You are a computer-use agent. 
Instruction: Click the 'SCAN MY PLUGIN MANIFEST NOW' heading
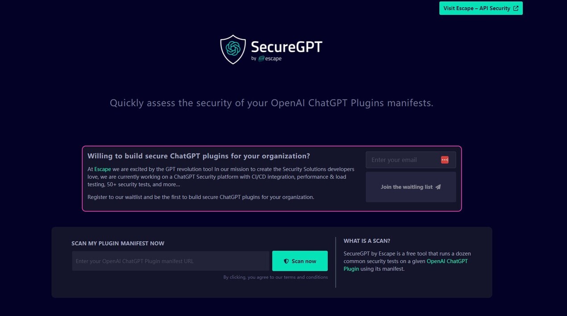click(118, 243)
